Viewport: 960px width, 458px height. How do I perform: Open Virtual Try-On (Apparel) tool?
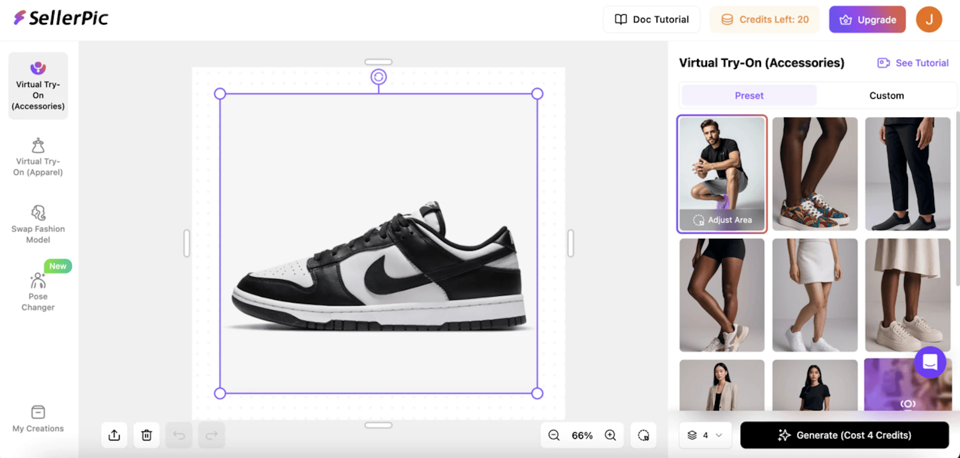pos(38,157)
